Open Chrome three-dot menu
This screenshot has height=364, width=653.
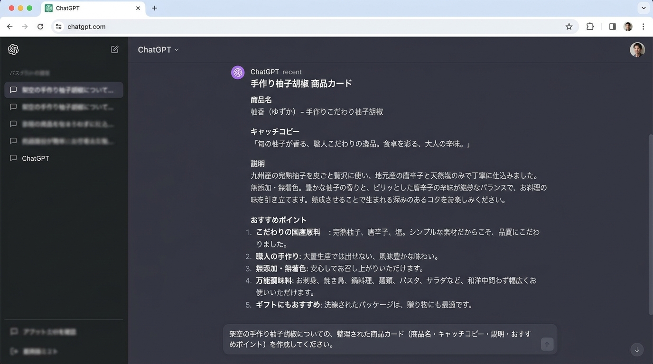tap(643, 27)
